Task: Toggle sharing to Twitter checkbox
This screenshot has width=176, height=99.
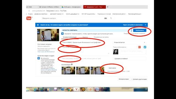Action: (142, 47)
